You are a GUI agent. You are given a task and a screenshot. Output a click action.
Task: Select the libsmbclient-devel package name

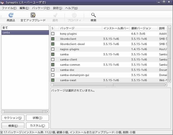[72, 44]
